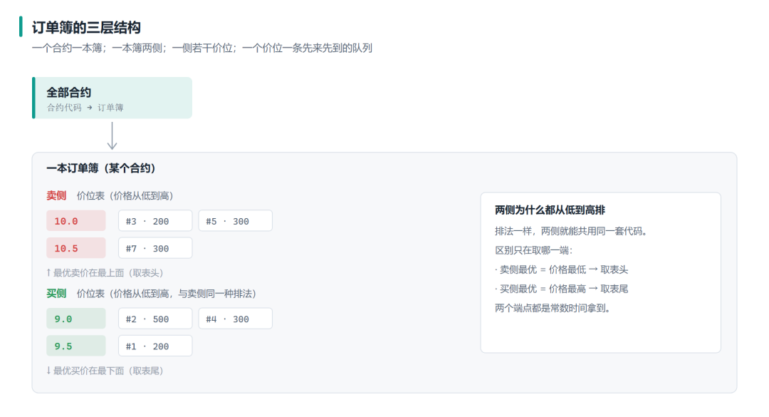
Task: Click order #2 · 500
Action: coord(155,319)
